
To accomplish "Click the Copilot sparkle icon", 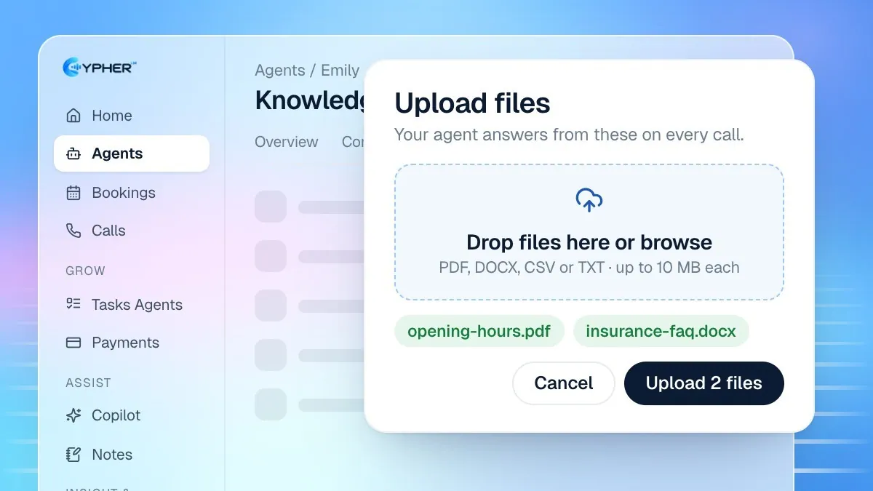I will 73,415.
